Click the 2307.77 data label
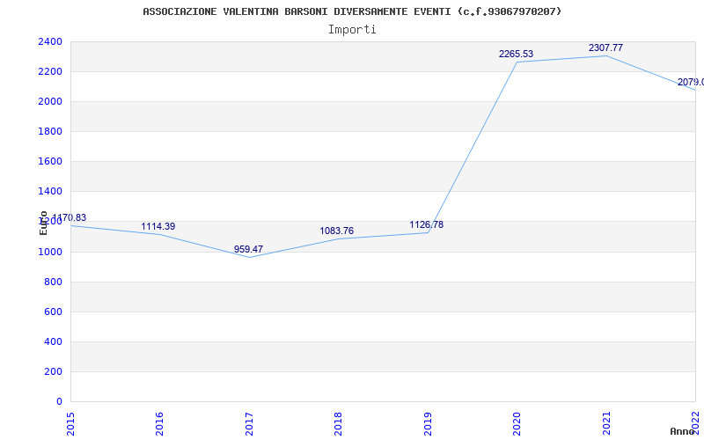Viewport: 704px width, 440px height. pos(605,48)
